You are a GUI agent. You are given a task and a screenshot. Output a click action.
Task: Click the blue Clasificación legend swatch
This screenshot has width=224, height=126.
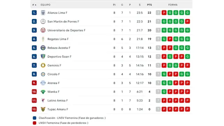coord(34,118)
